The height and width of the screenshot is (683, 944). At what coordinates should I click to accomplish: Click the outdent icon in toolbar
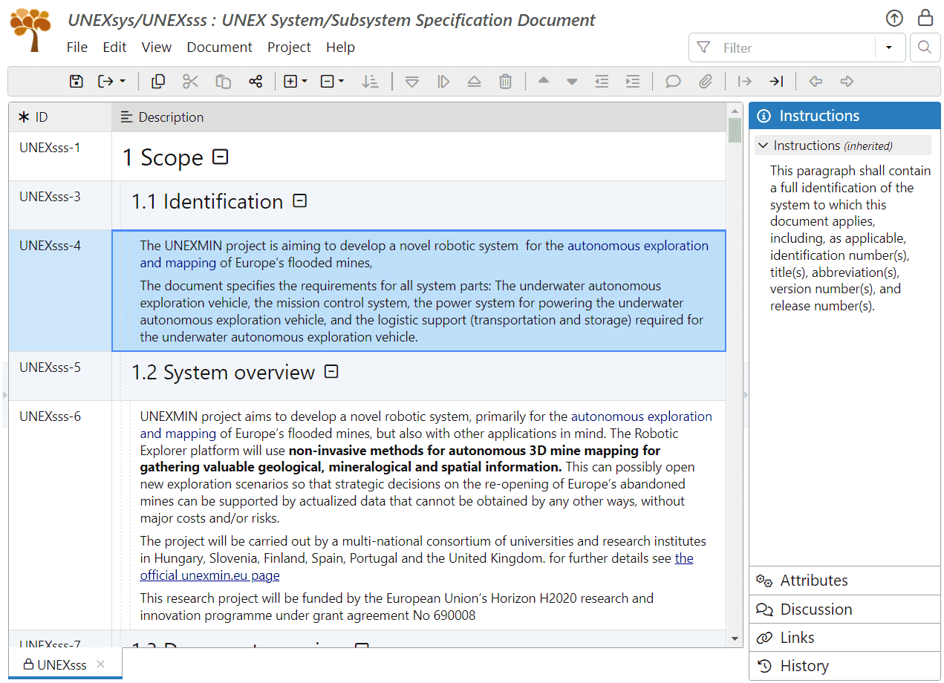[x=602, y=82]
